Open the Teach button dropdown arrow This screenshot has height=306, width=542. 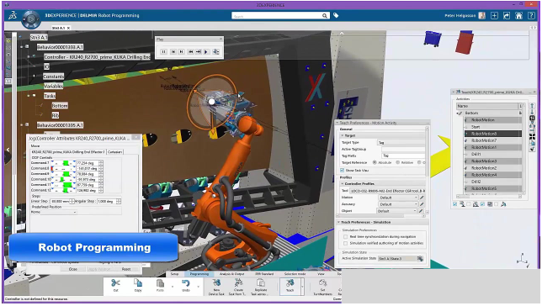pos(302,287)
